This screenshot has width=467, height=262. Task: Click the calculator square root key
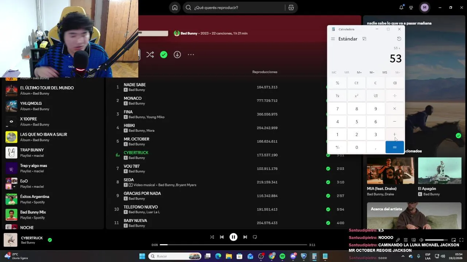(375, 96)
